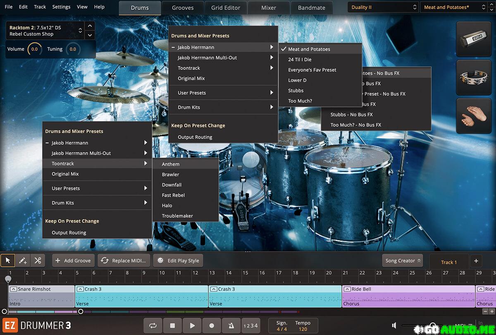
Task: Select the Anthem Toontrack preset
Action: coord(185,164)
